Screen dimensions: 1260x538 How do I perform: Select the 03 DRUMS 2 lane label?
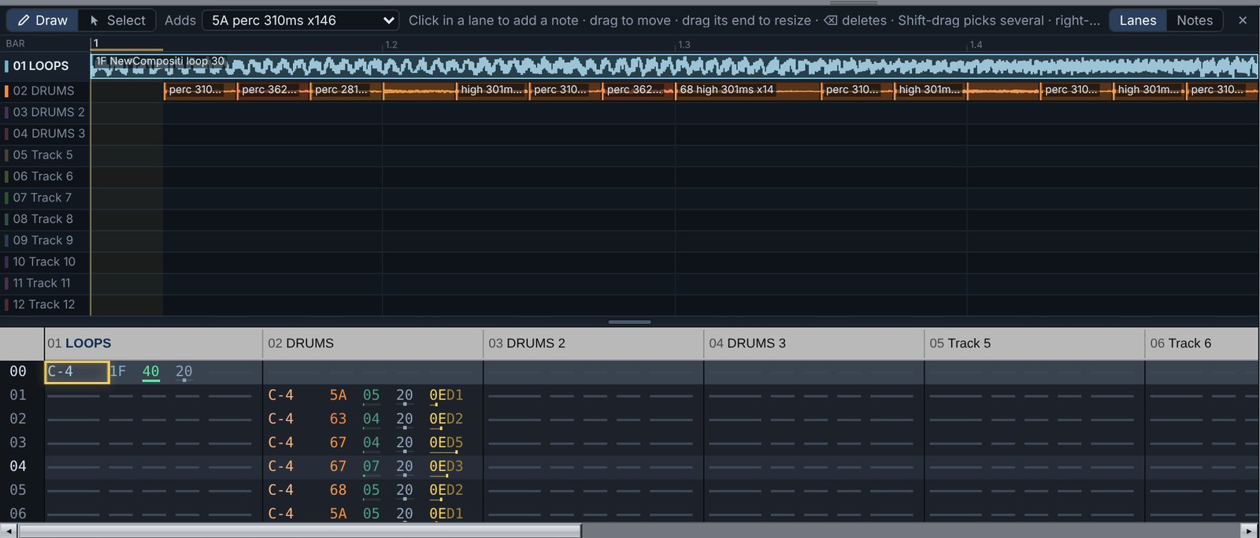click(46, 112)
